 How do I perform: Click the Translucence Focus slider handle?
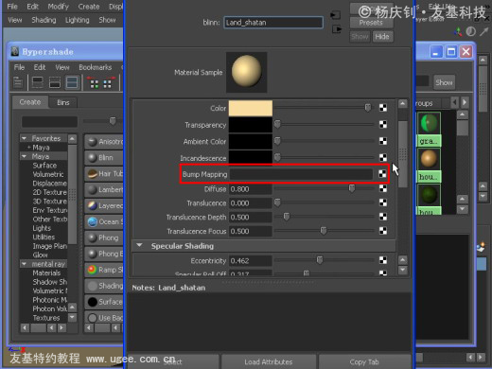tap(324, 231)
